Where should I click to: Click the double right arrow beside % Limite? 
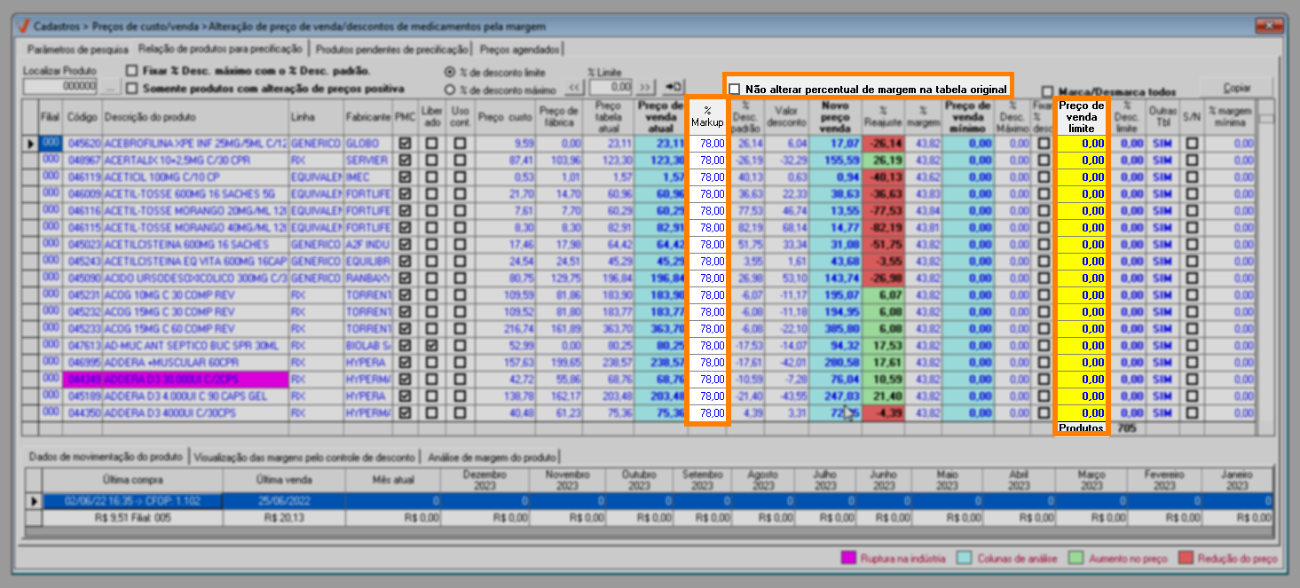pyautogui.click(x=645, y=87)
